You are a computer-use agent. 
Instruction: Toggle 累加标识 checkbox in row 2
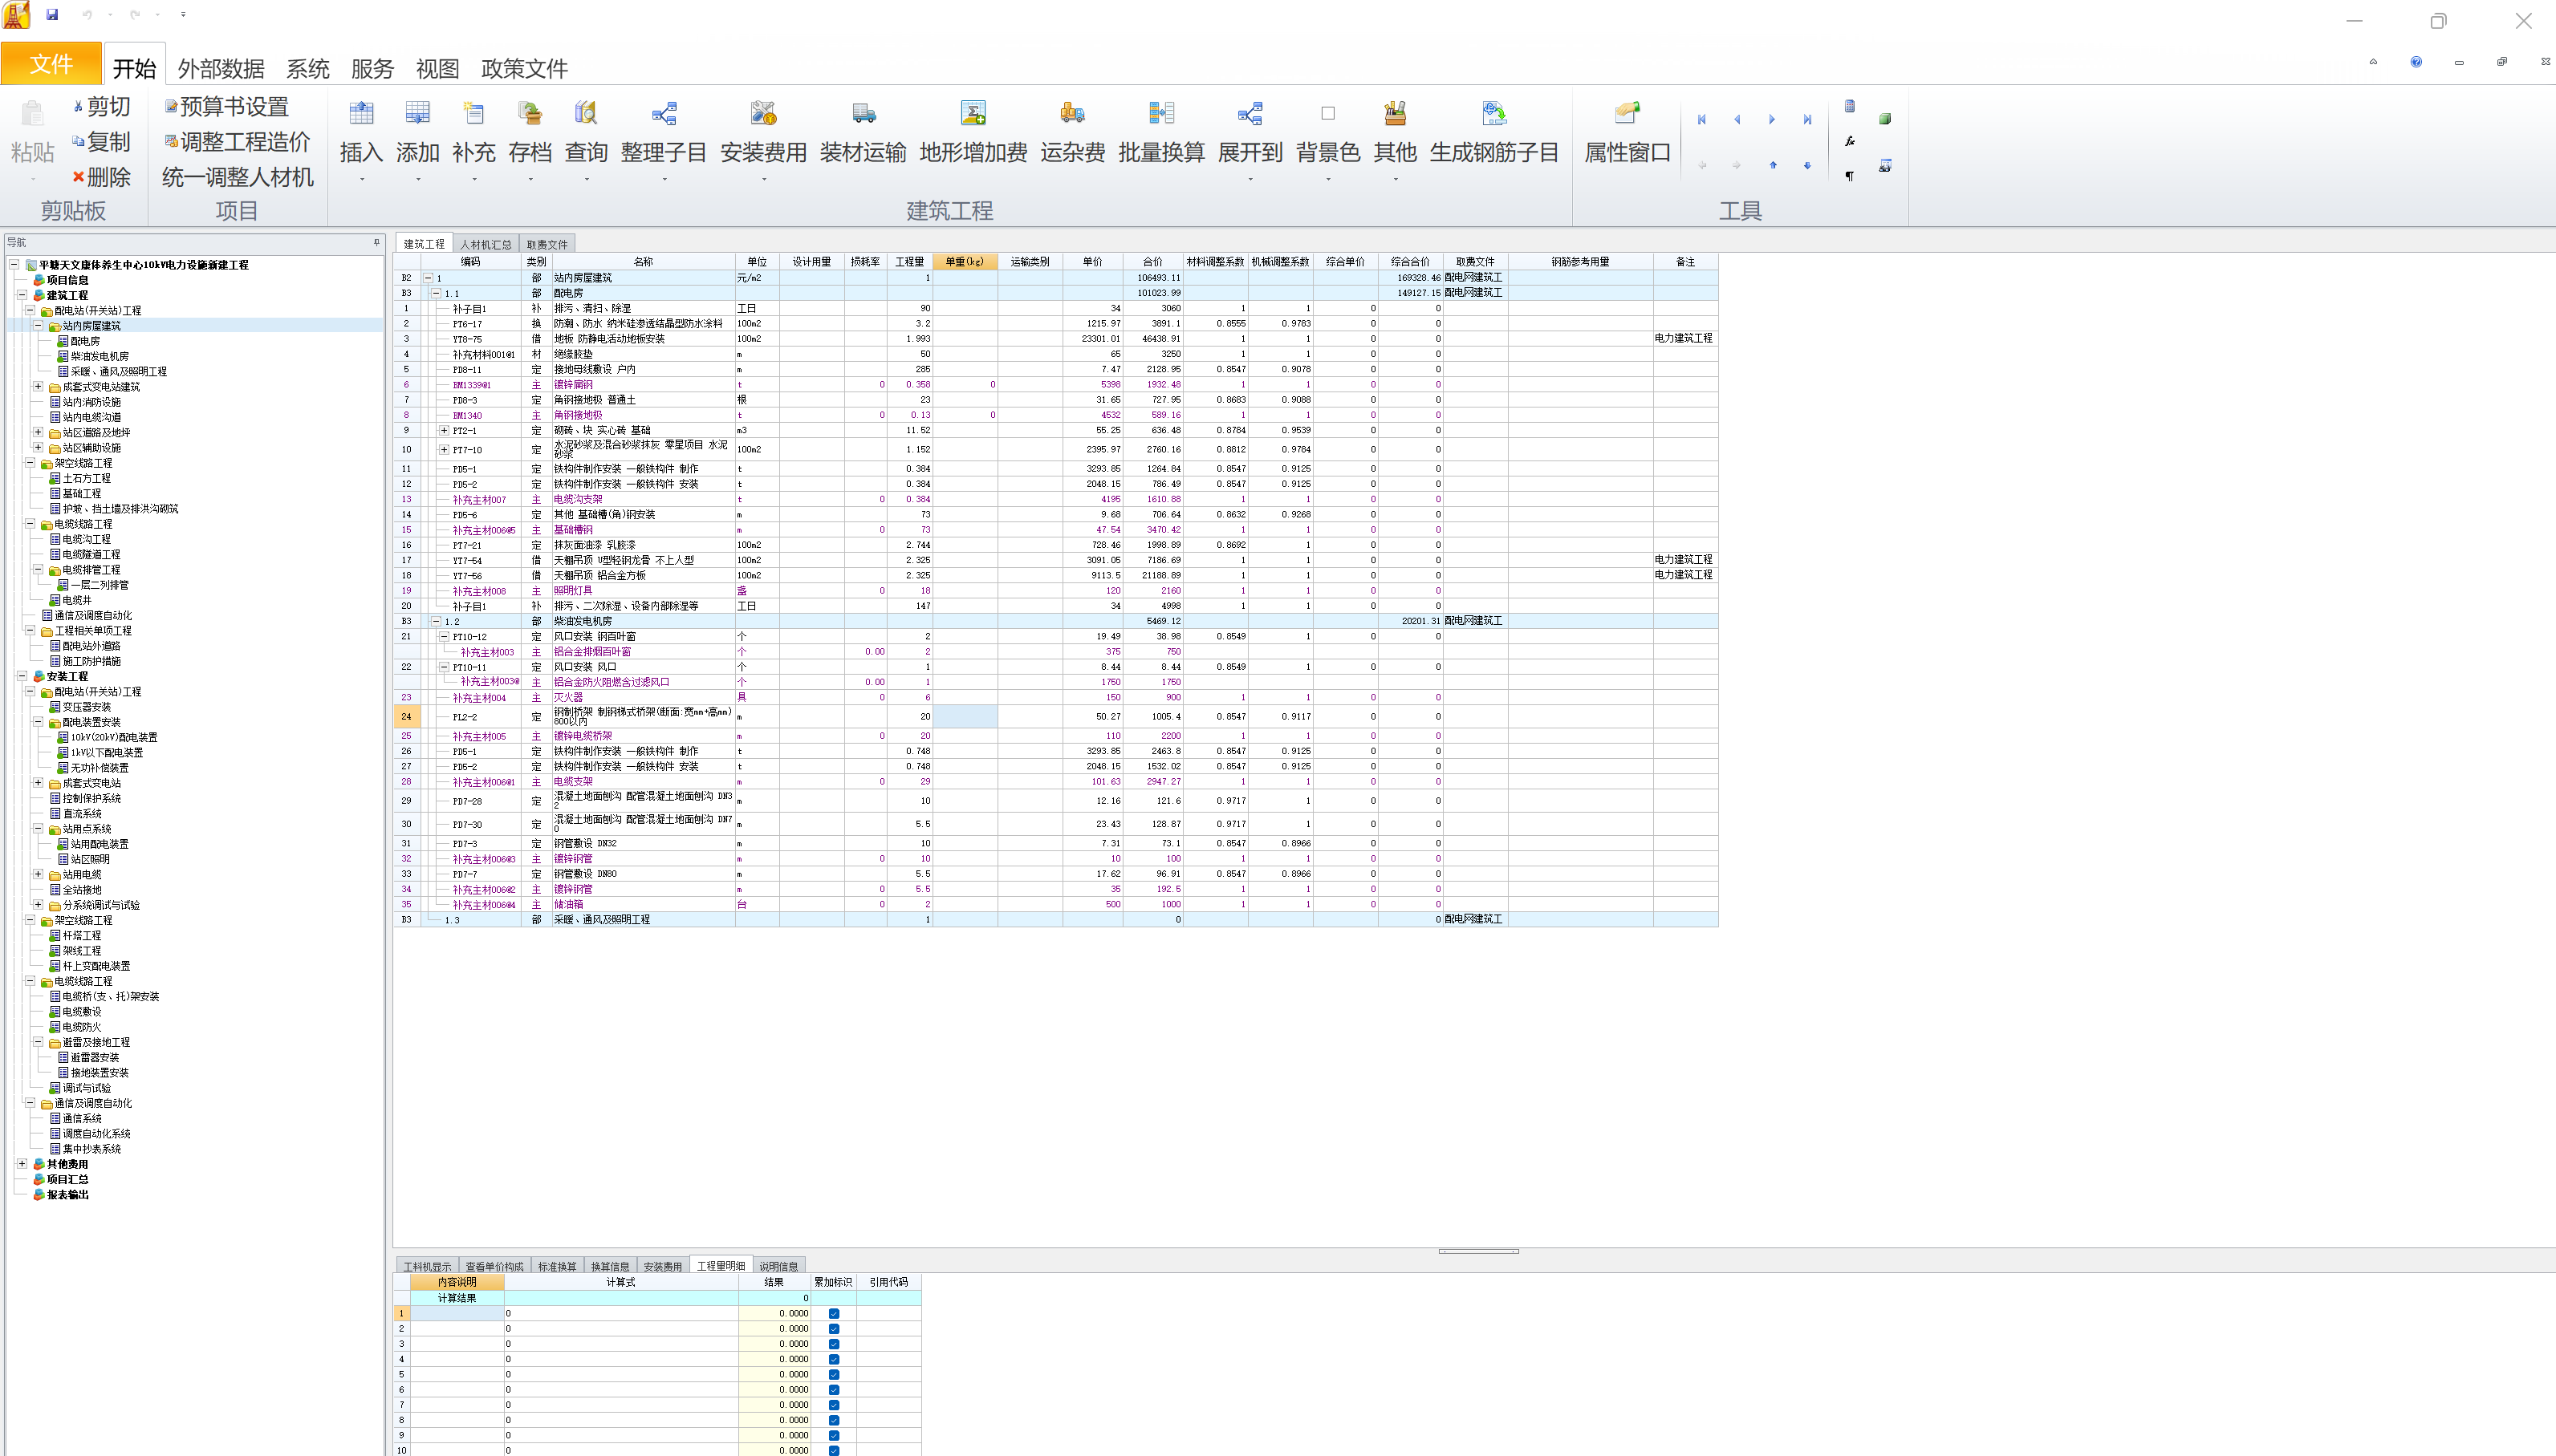(833, 1329)
